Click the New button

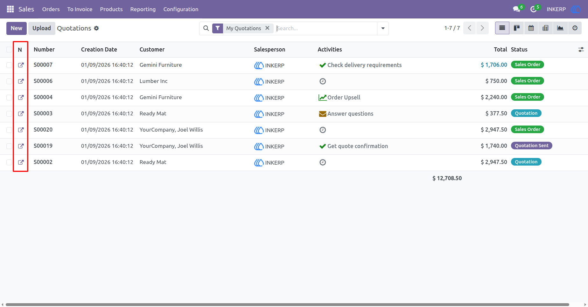tap(17, 28)
